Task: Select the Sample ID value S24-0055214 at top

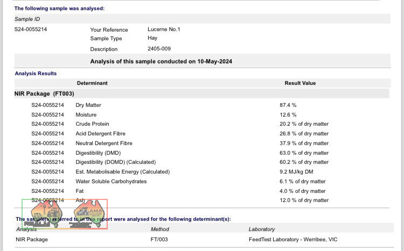Action: (31, 30)
